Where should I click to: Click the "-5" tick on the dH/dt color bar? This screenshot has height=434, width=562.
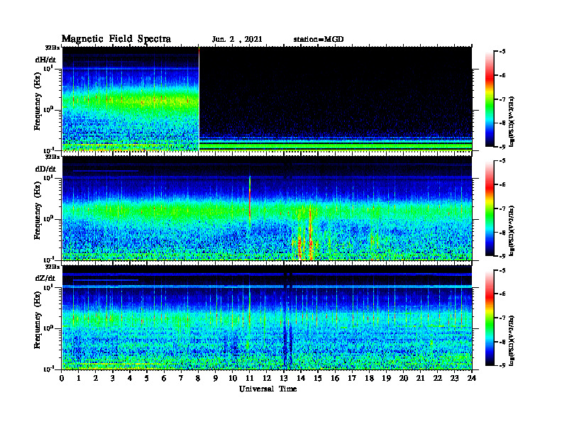[x=502, y=52]
